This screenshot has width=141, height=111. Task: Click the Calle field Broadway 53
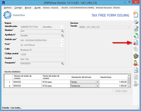(x=42, y=50)
